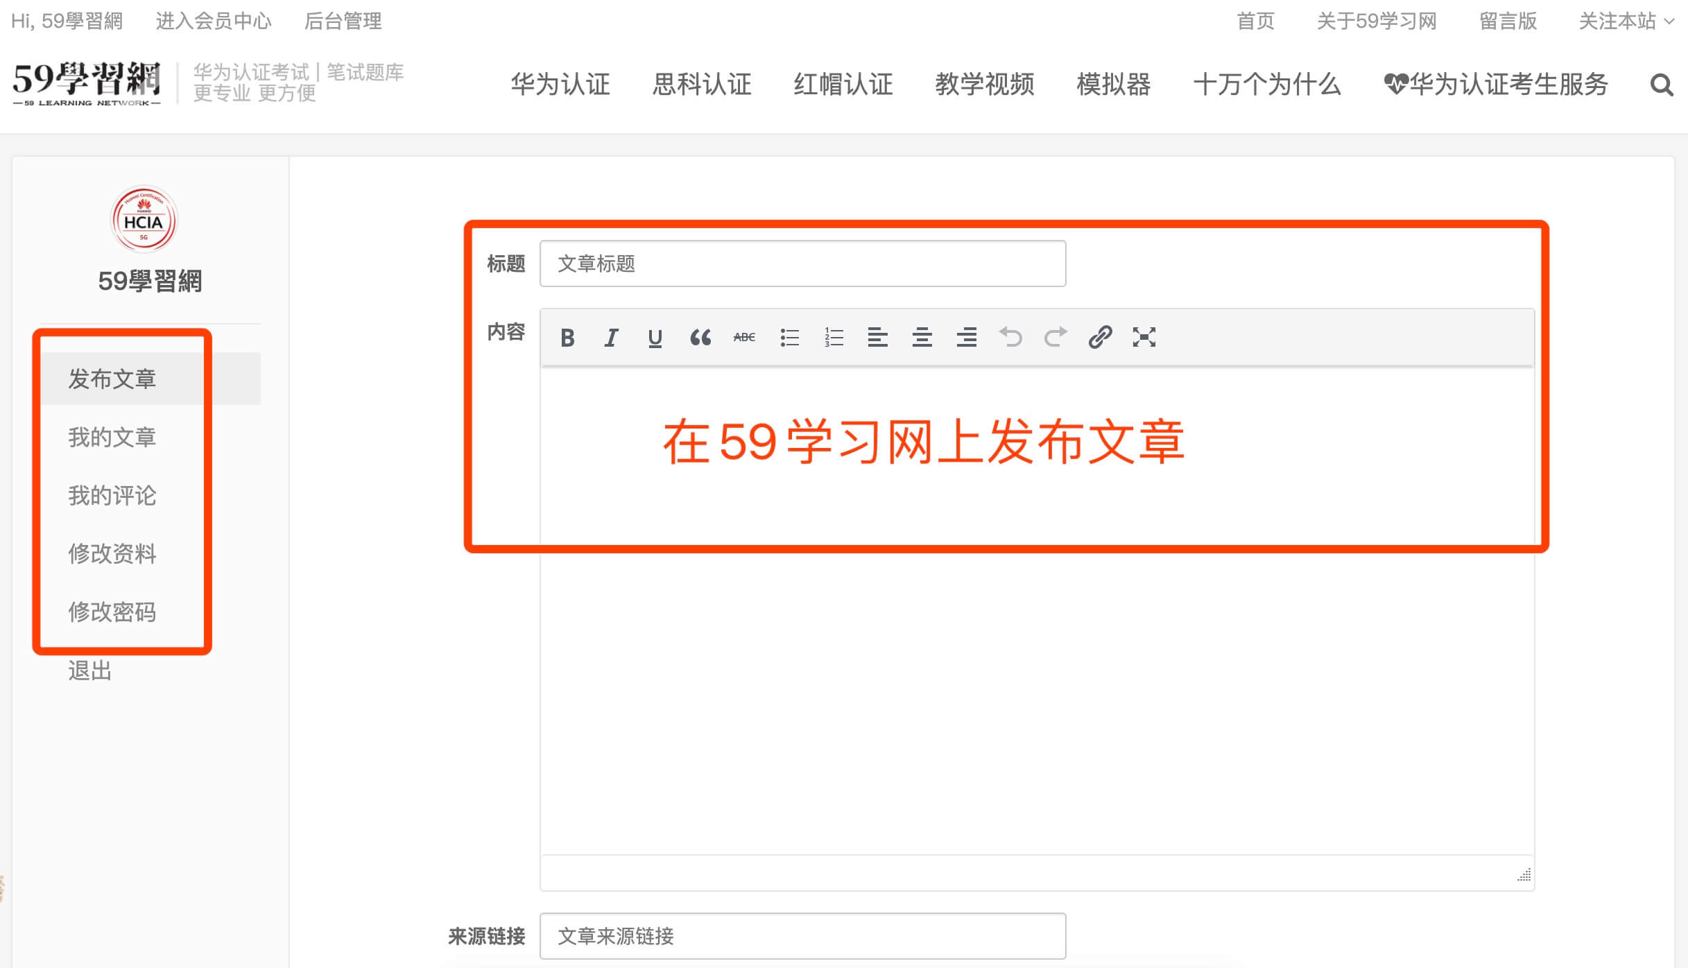This screenshot has height=968, width=1688.
Task: Open 我的文章 in sidebar
Action: coord(112,438)
